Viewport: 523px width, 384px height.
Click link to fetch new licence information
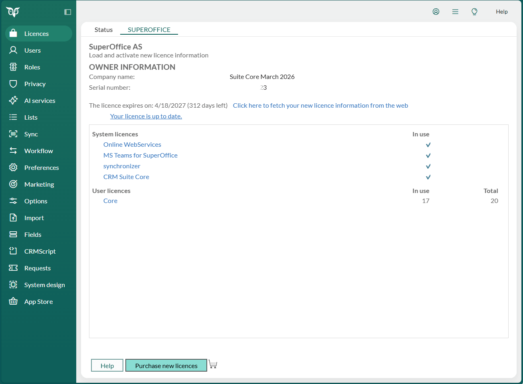[320, 105]
